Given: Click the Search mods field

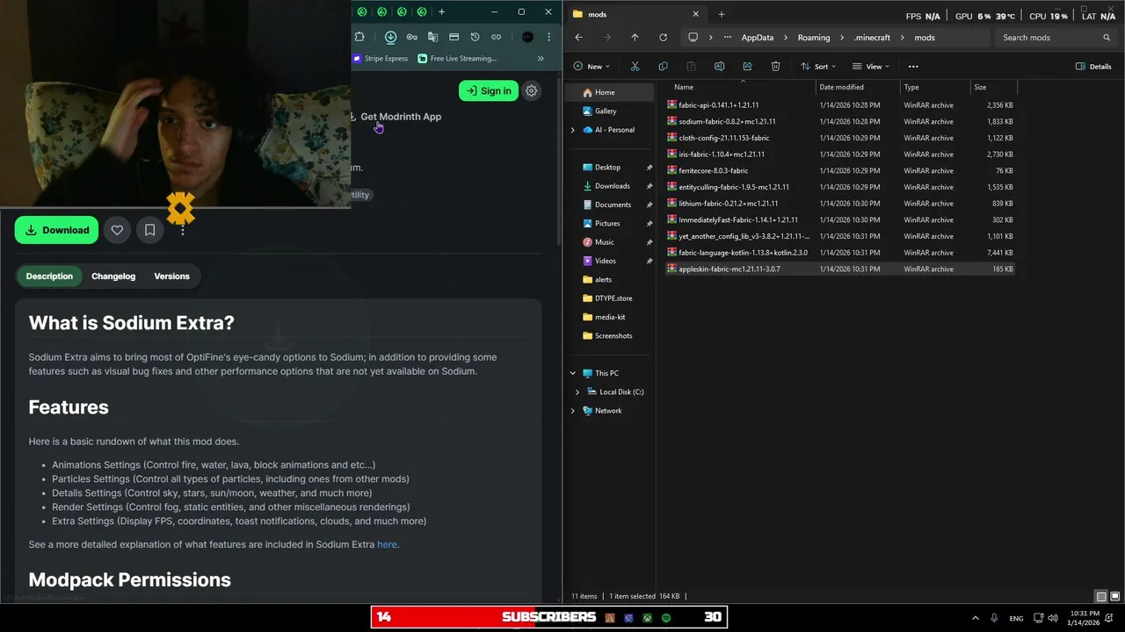Looking at the screenshot, I should [1055, 38].
